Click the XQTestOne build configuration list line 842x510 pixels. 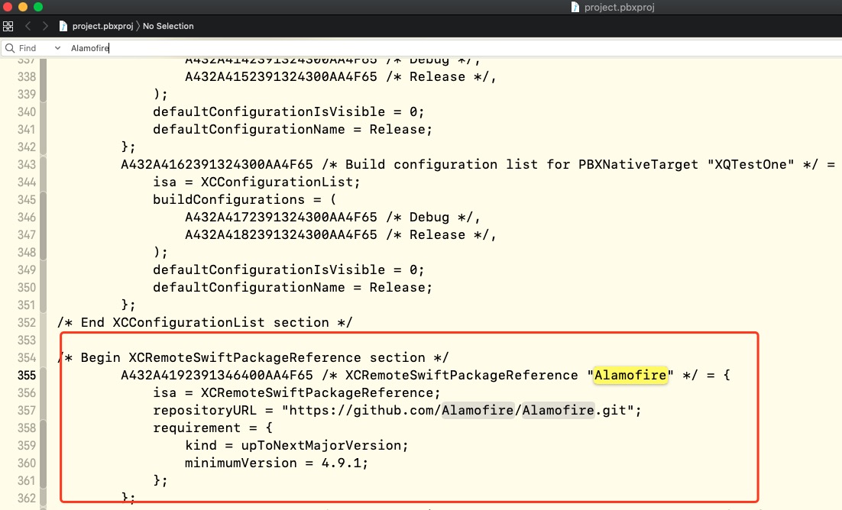tap(478, 164)
